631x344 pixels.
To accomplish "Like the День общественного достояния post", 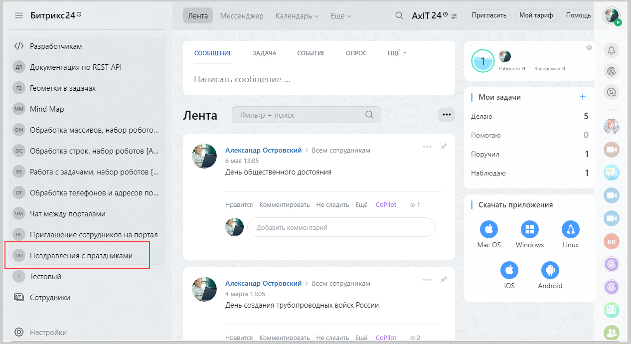I will click(239, 205).
